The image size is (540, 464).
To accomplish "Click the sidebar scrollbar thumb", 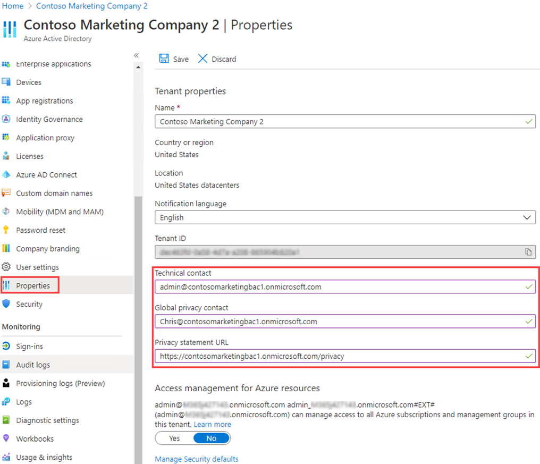I will pos(138,329).
